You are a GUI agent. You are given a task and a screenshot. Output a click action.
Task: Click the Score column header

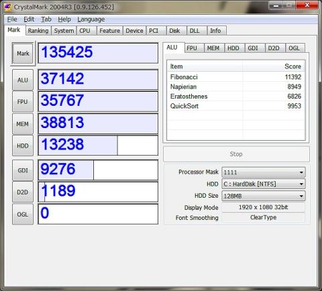click(274, 66)
